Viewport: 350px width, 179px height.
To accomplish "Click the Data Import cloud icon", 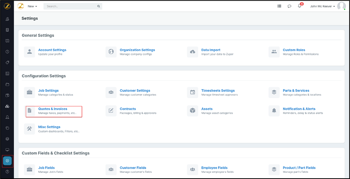I will tap(192, 52).
